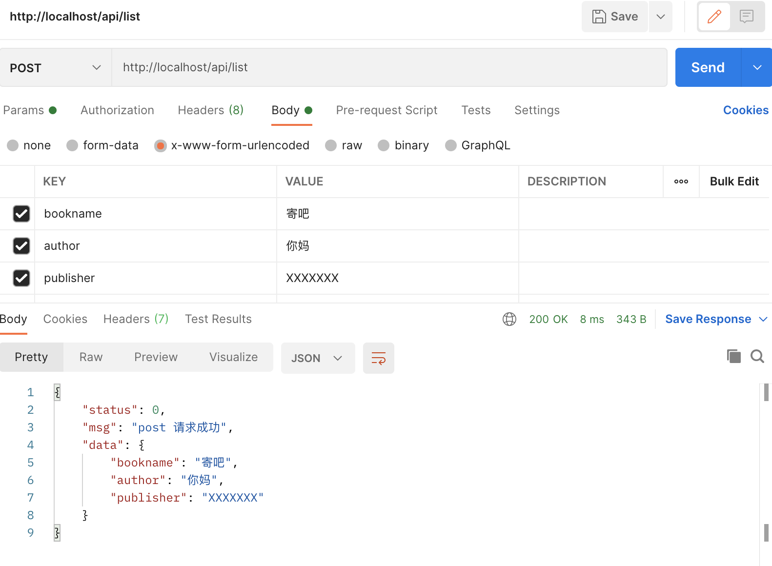Click the 343 B response size
This screenshot has height=566, width=772.
pos(631,319)
